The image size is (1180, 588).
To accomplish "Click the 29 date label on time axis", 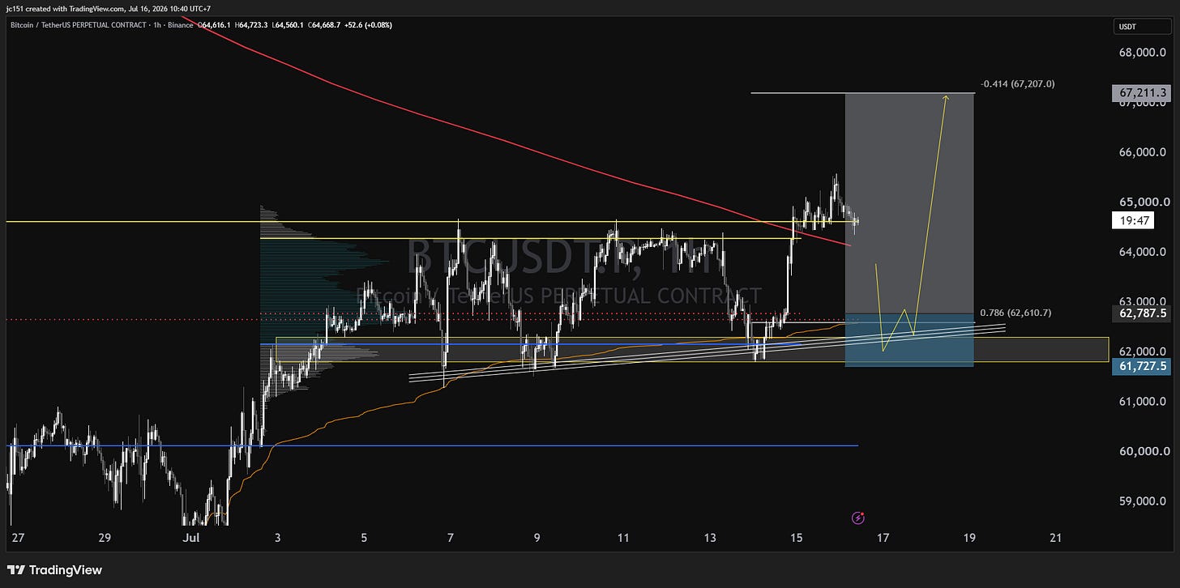I will 105,537.
